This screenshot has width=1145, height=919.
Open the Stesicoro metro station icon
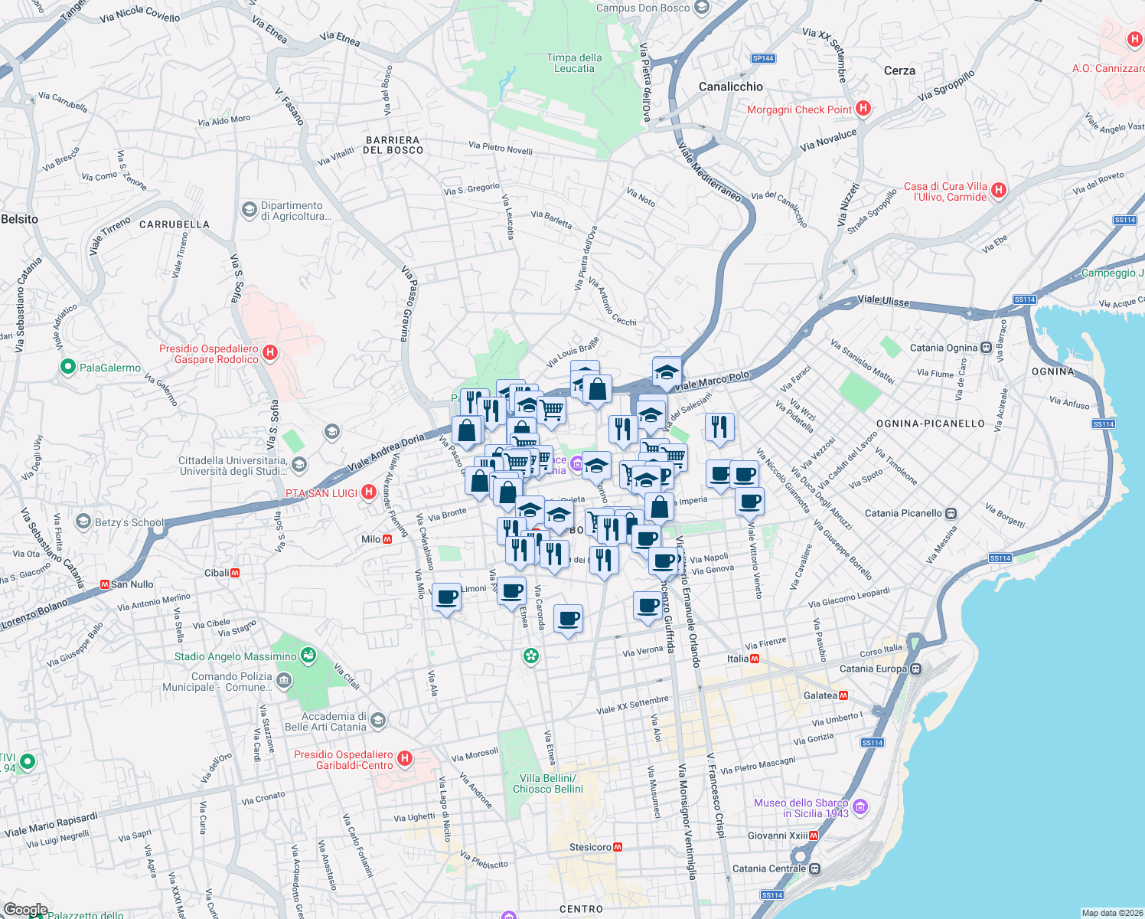pos(618,847)
